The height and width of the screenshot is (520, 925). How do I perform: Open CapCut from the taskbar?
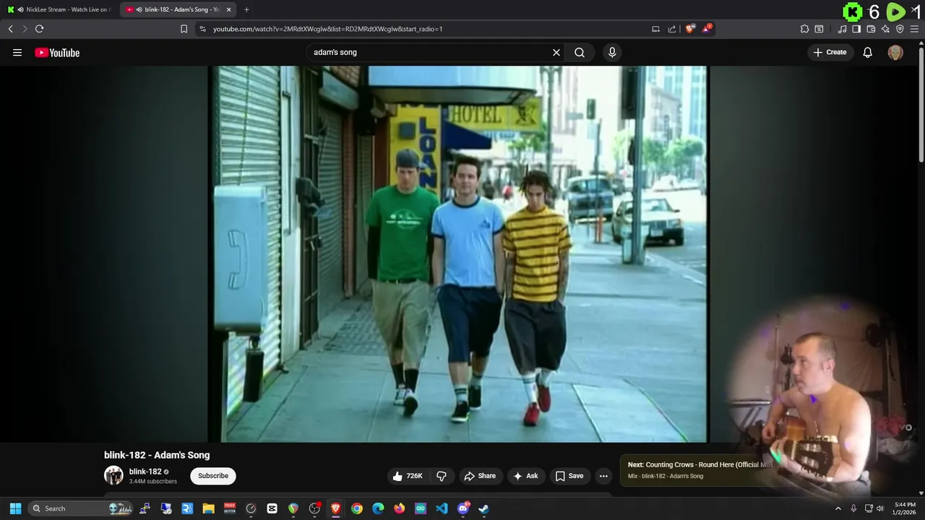272,508
